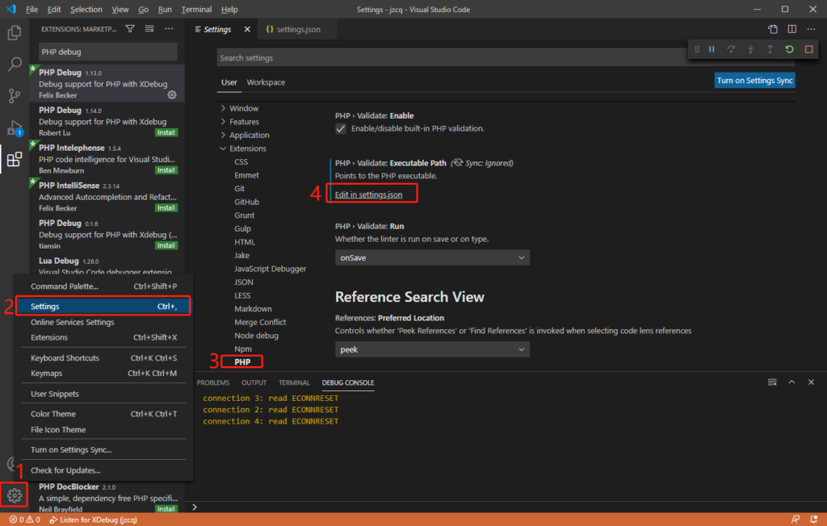
Task: Open the feedback icon in status bar
Action: pos(796,520)
